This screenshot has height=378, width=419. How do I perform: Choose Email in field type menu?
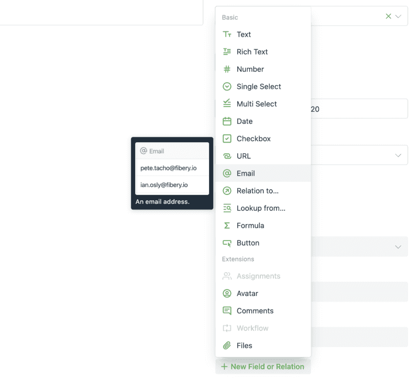246,174
